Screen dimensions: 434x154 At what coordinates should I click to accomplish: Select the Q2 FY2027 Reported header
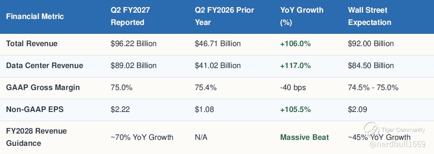pyautogui.click(x=130, y=16)
